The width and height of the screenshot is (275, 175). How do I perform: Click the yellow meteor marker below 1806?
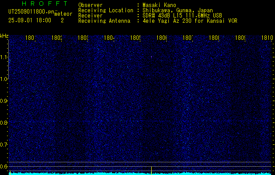(x=151, y=171)
